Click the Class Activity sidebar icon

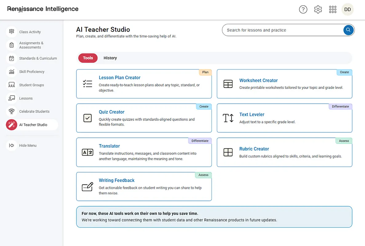[x=11, y=32]
